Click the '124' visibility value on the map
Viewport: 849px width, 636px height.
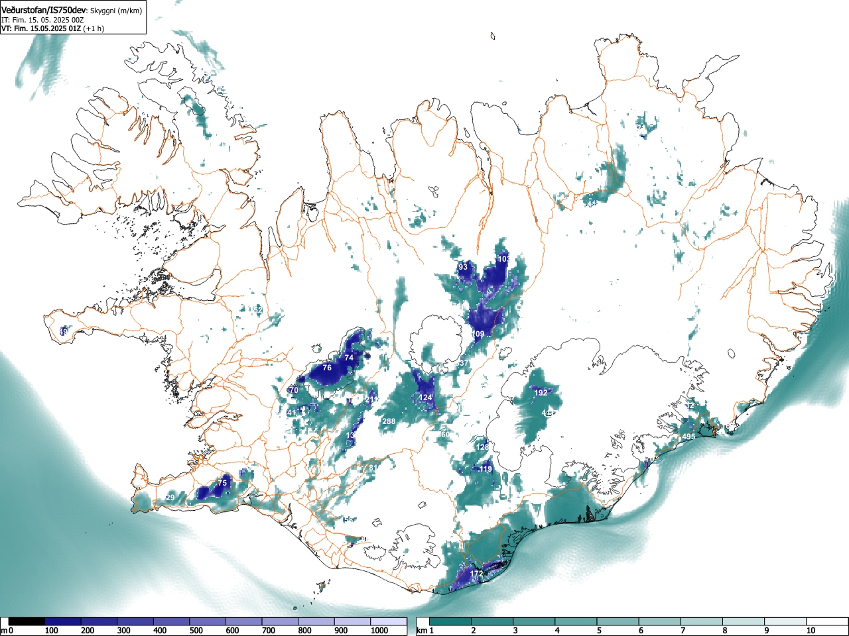[425, 398]
